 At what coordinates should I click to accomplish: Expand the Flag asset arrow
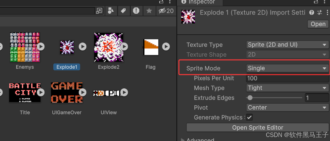[x=166, y=46]
